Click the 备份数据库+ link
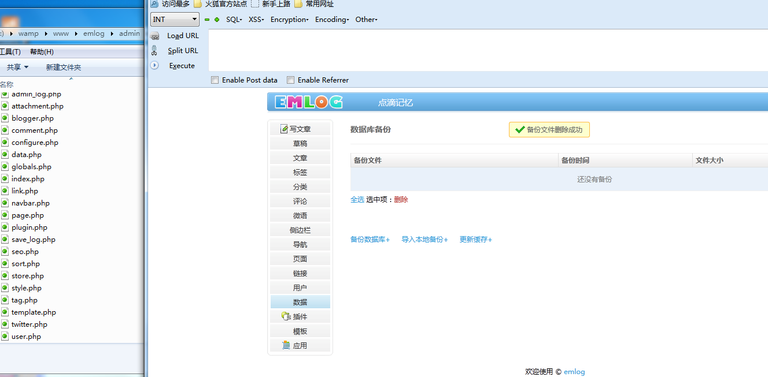 (x=370, y=240)
